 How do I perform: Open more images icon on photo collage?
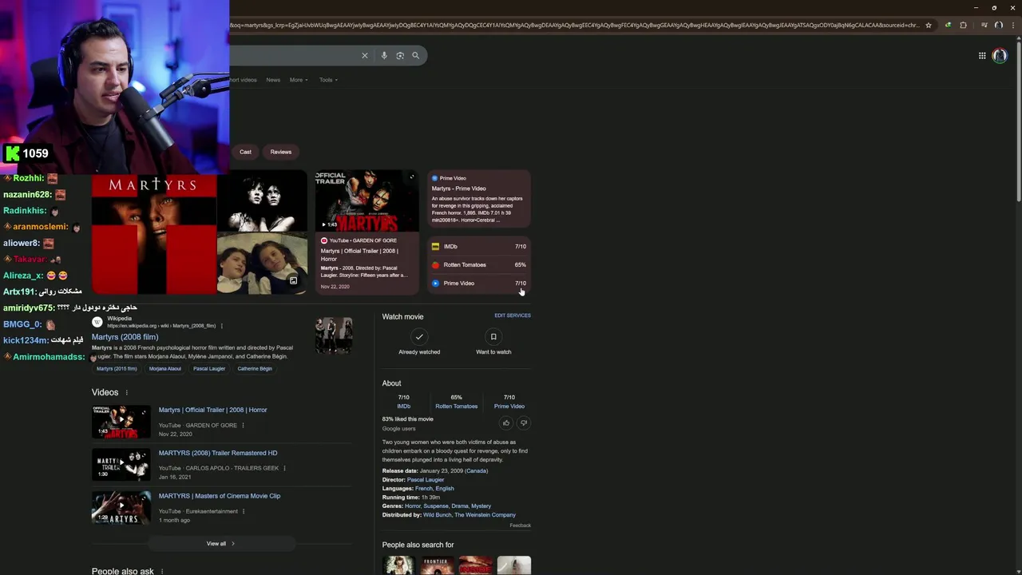click(293, 280)
